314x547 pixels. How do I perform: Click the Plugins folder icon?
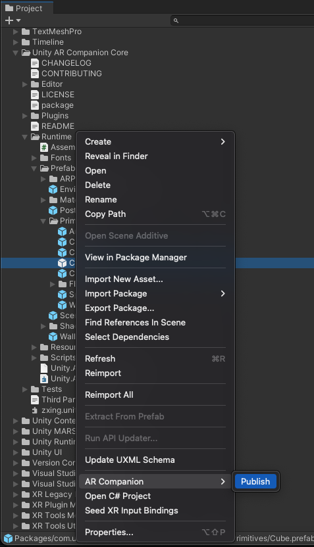coord(35,116)
